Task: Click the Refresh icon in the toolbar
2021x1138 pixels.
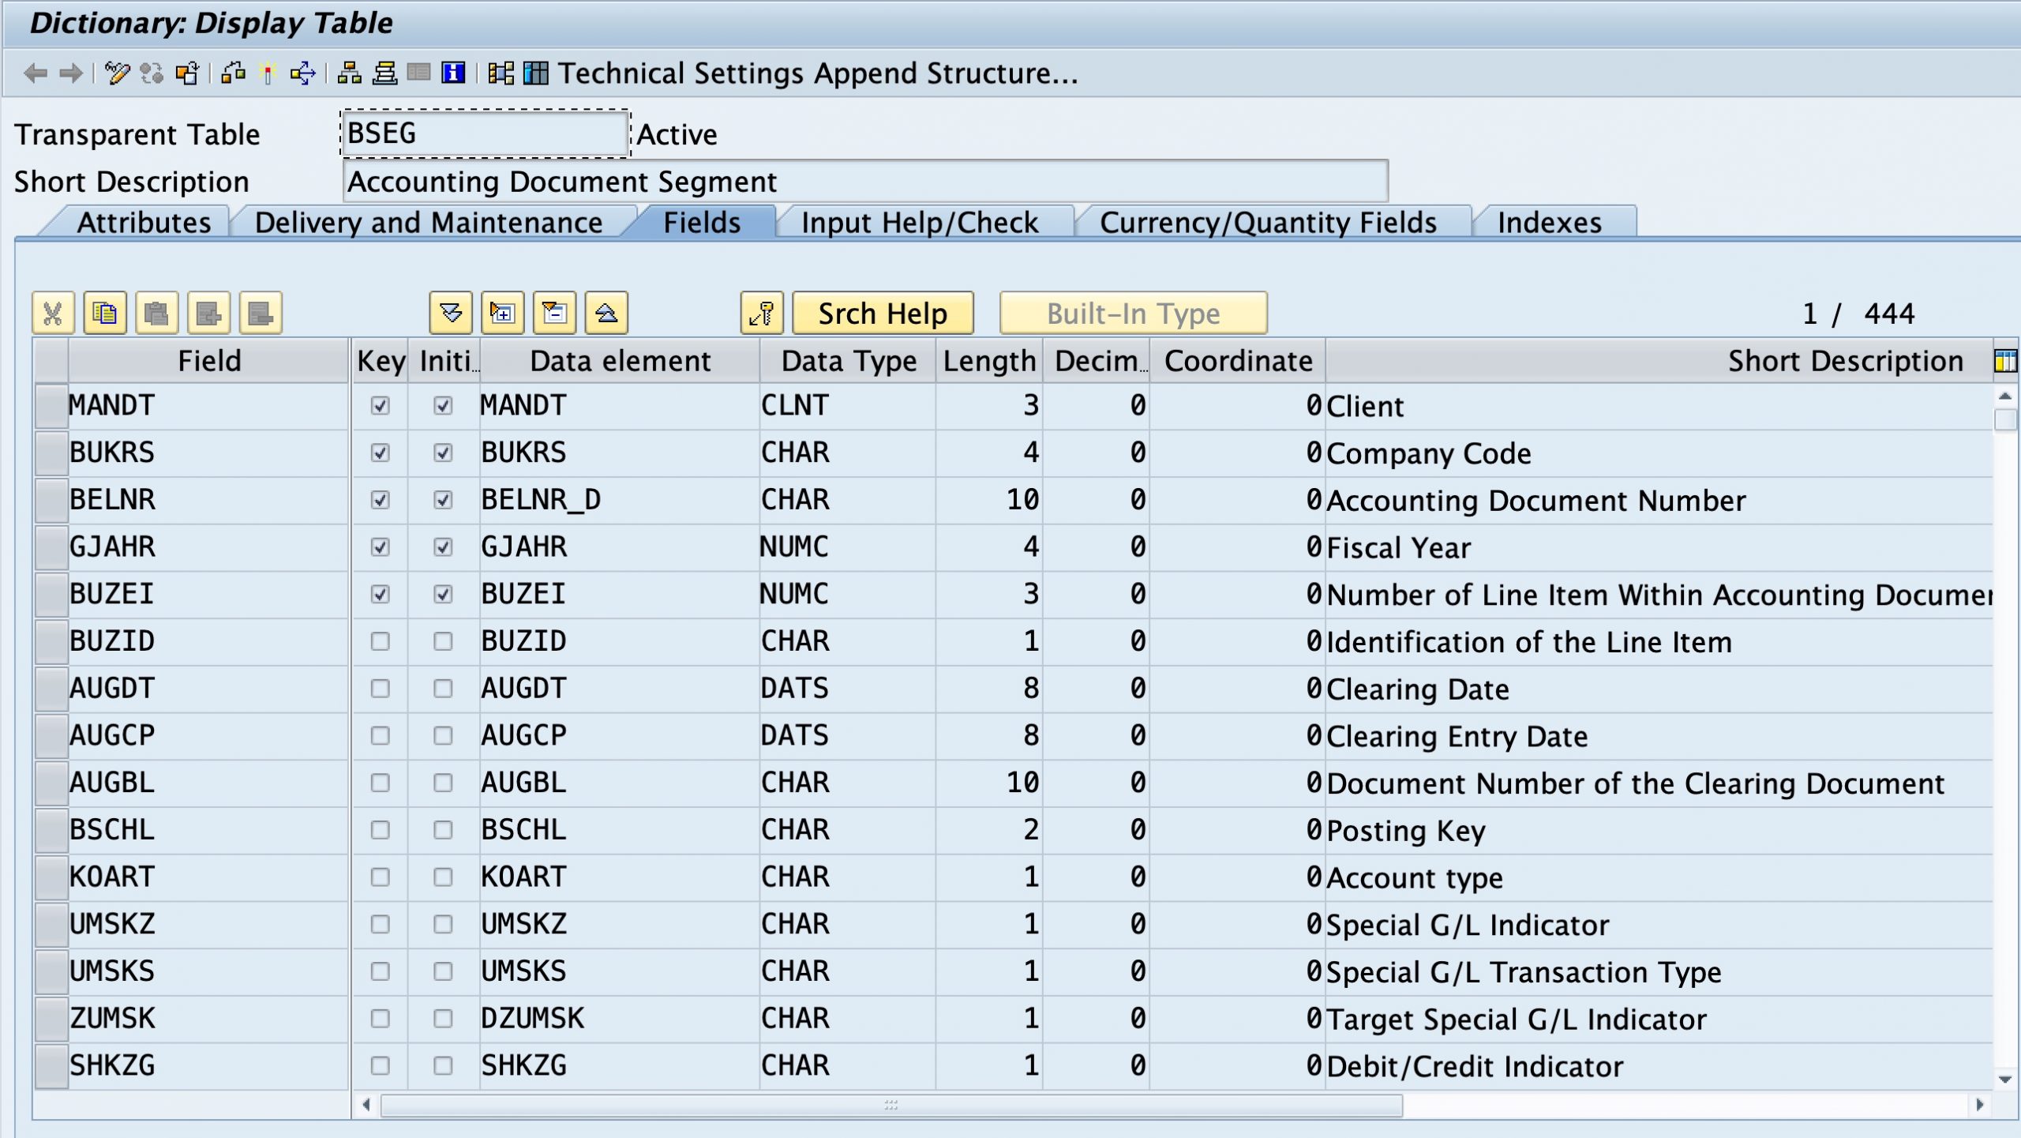Action: point(152,75)
